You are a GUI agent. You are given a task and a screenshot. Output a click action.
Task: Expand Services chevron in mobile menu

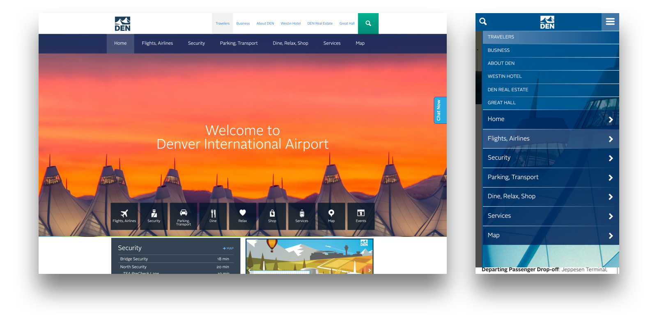coord(611,216)
